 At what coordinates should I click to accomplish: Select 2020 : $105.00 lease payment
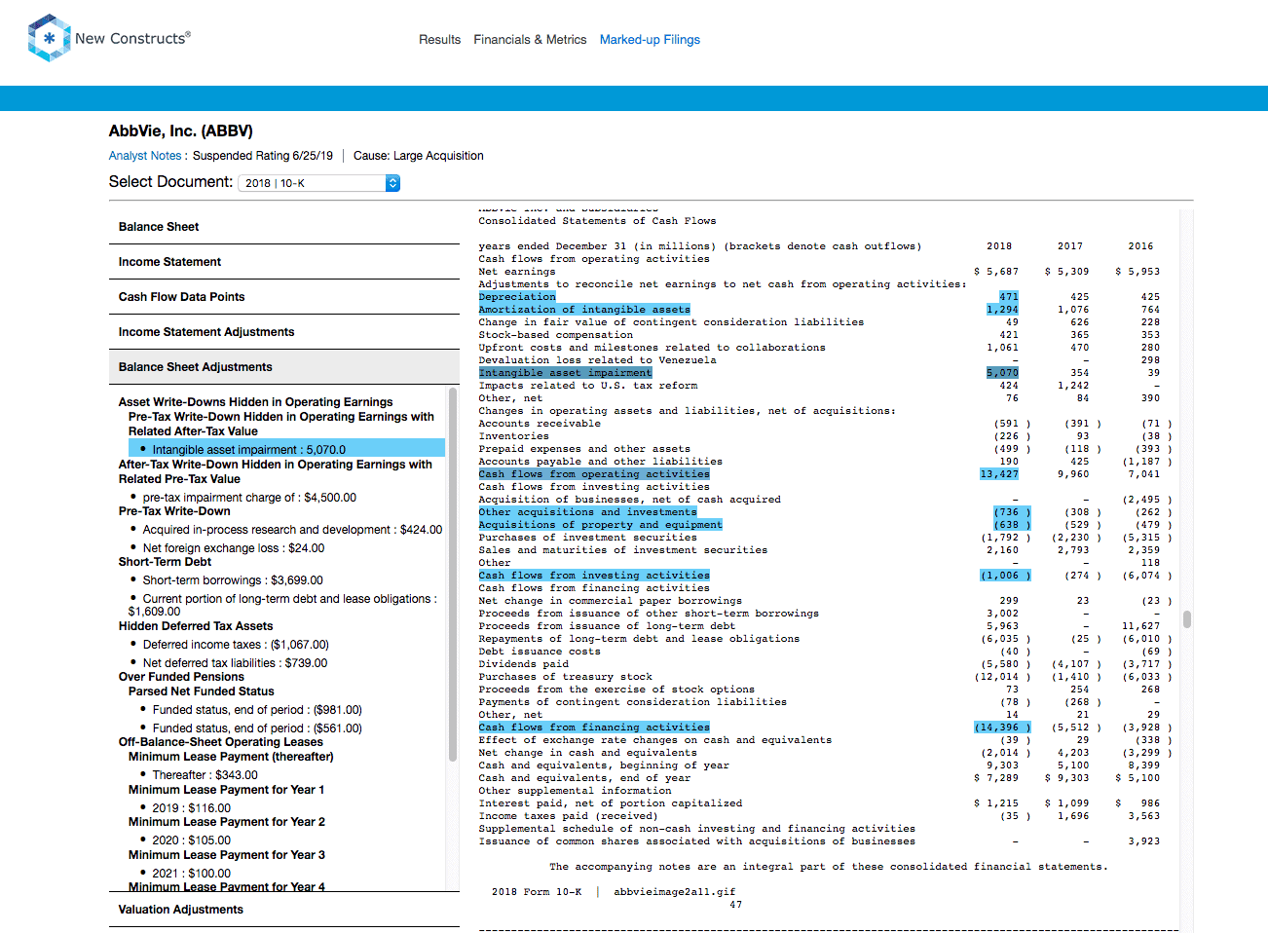point(191,840)
